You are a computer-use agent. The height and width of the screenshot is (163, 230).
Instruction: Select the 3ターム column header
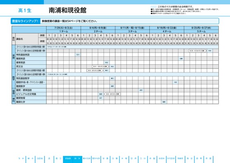[x=132, y=31]
